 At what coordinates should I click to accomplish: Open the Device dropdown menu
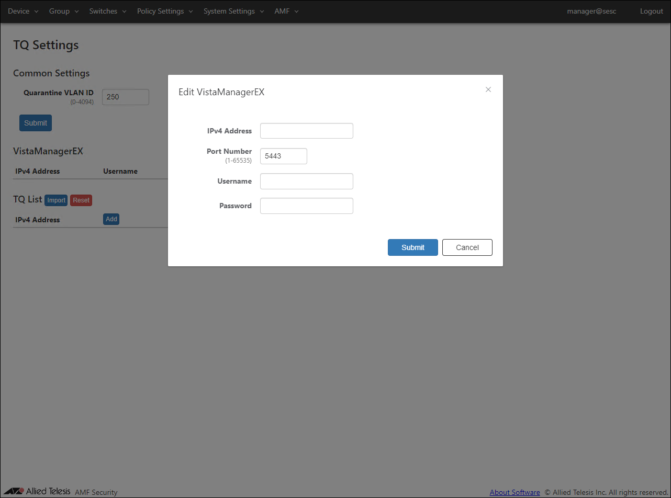click(23, 11)
